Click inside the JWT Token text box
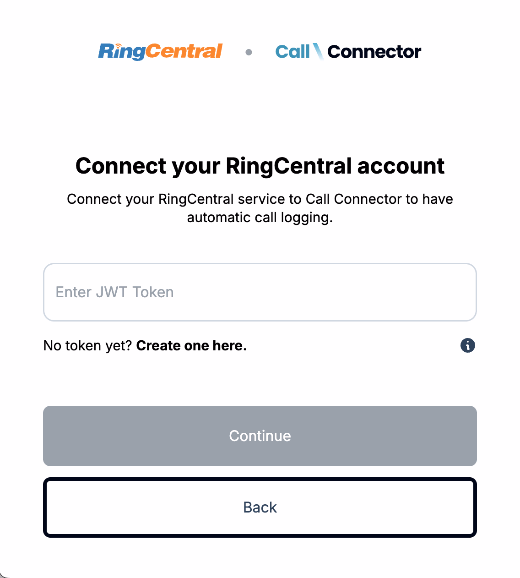The image size is (520, 578). point(260,292)
